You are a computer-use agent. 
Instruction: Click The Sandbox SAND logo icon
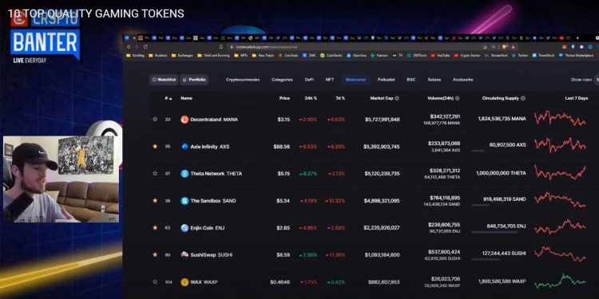(184, 201)
